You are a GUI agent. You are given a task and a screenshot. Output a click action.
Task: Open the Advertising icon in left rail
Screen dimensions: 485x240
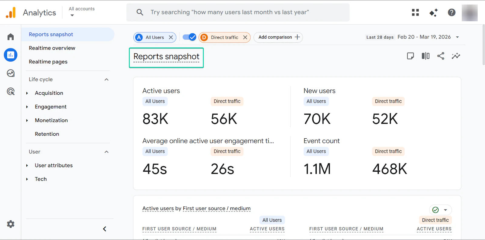(x=11, y=91)
